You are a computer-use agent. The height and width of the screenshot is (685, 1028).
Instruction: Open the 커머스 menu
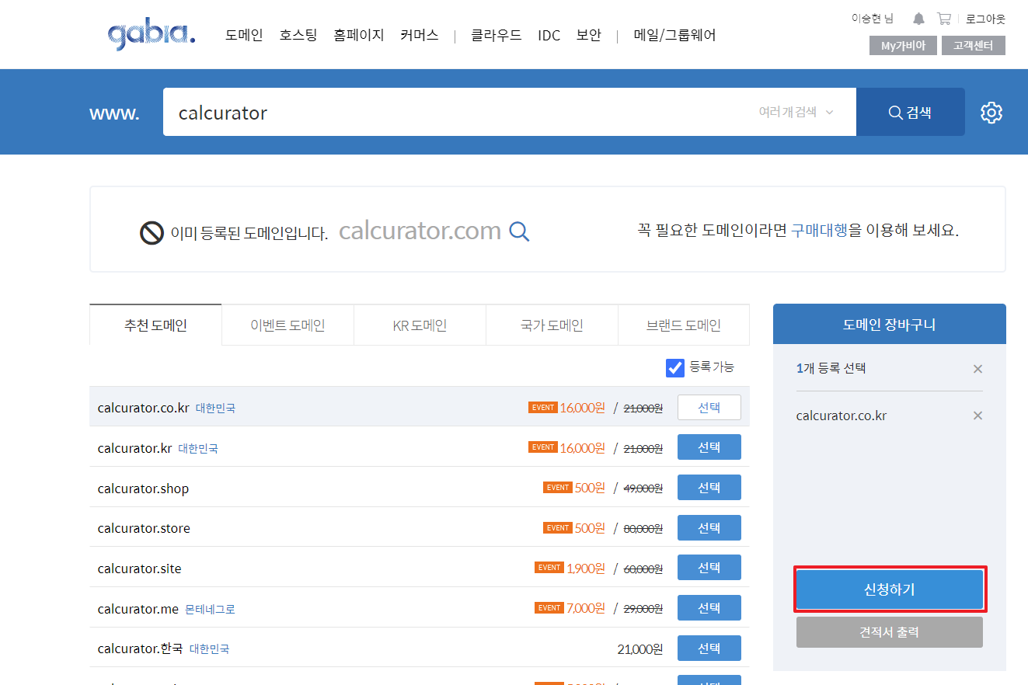click(x=420, y=35)
